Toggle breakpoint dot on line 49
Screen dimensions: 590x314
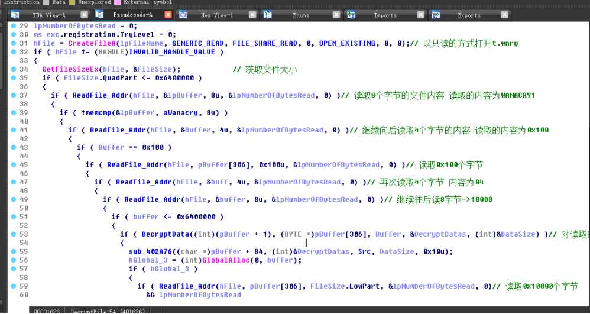click(x=14, y=199)
